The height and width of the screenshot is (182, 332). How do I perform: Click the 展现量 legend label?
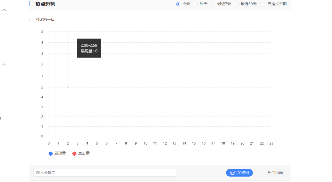[x=60, y=153]
